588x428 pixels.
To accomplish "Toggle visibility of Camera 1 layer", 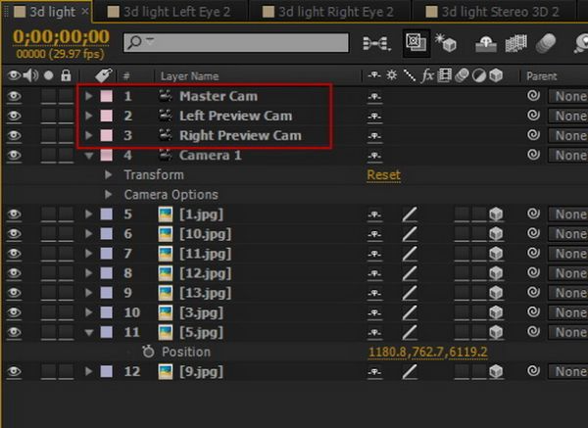I will click(x=14, y=155).
